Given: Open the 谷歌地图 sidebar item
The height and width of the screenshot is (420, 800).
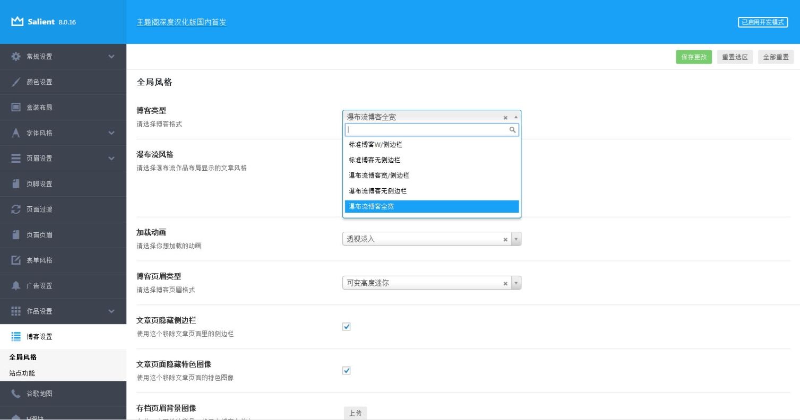Looking at the screenshot, I should 63,394.
